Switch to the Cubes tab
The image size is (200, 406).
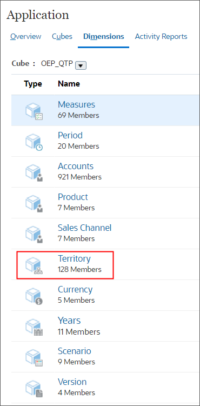[x=62, y=37]
